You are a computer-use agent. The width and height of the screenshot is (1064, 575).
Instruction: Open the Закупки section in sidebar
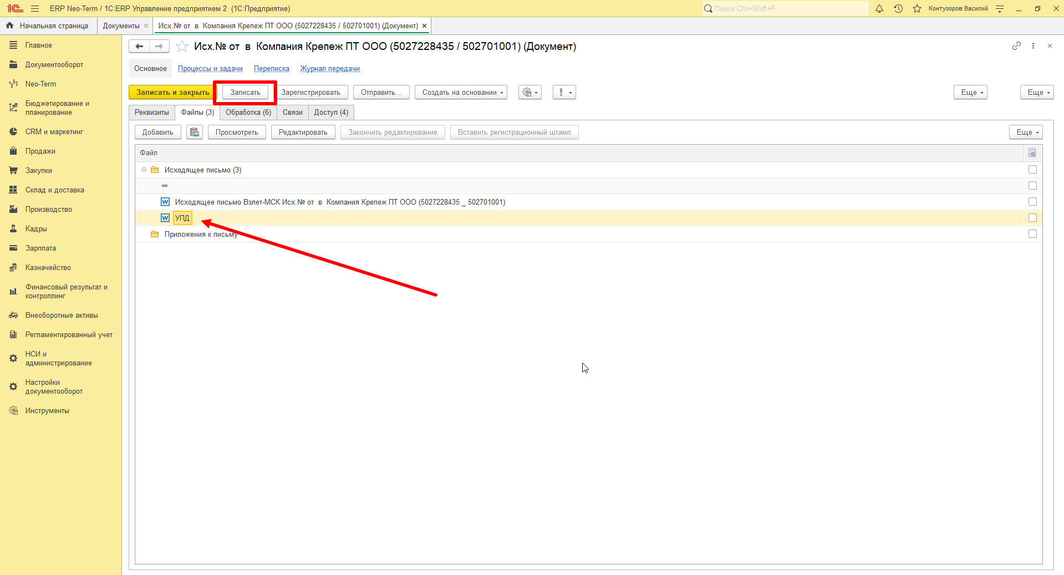tap(39, 170)
